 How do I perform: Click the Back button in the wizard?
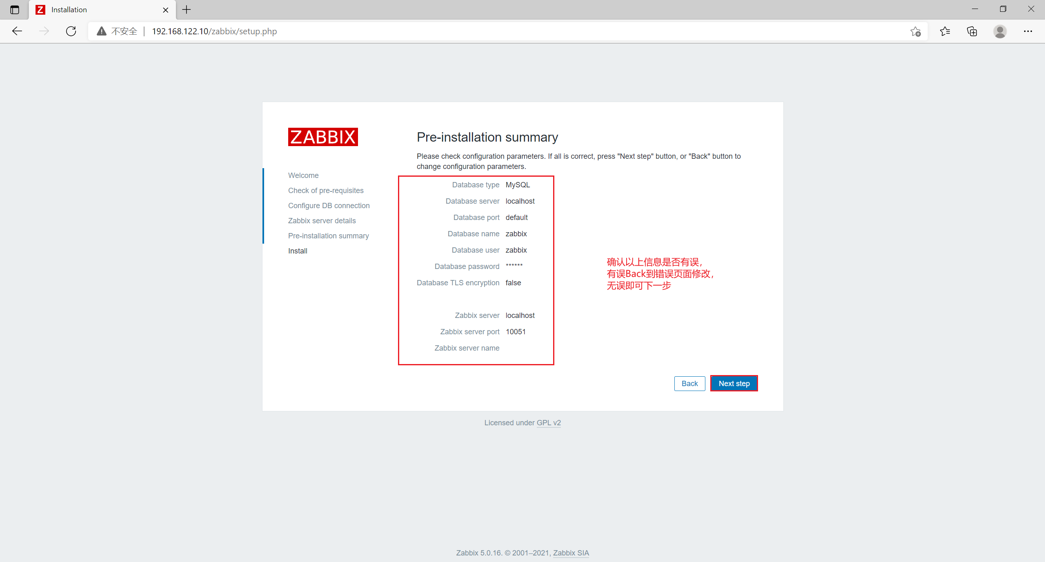[689, 384]
